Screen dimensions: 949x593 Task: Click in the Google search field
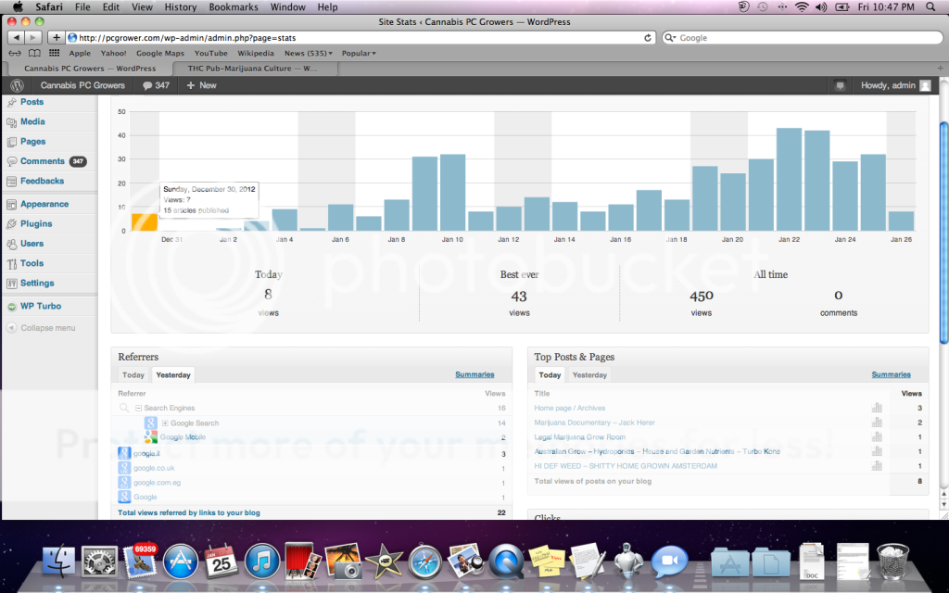tap(802, 37)
